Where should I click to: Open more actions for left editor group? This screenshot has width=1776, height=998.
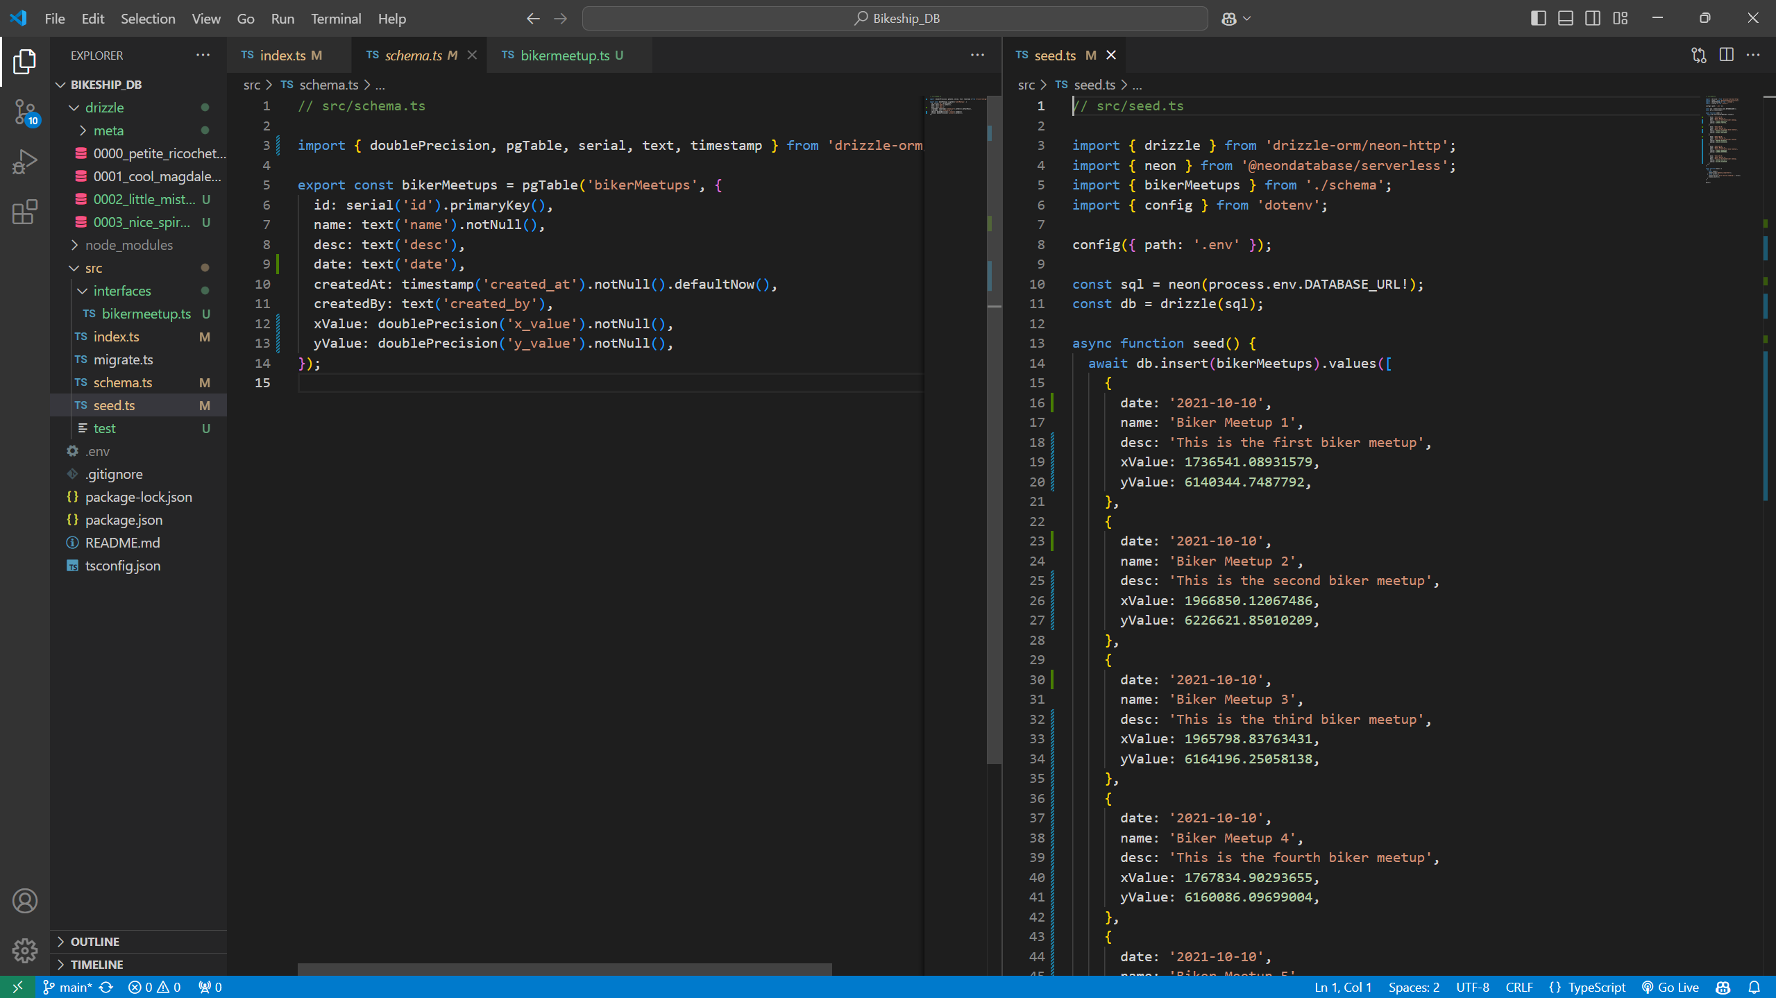977,55
